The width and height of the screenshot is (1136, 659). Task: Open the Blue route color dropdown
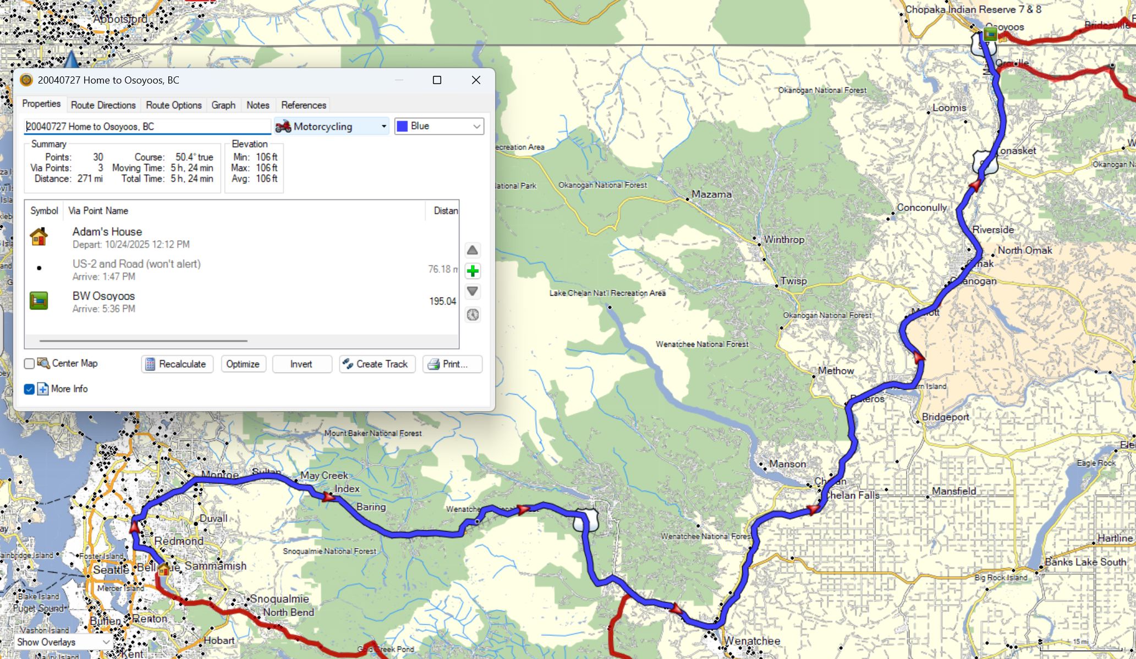[439, 126]
